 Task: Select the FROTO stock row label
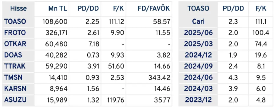pos(15,33)
